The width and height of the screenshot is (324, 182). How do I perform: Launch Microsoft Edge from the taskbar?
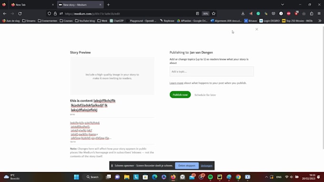(154, 177)
